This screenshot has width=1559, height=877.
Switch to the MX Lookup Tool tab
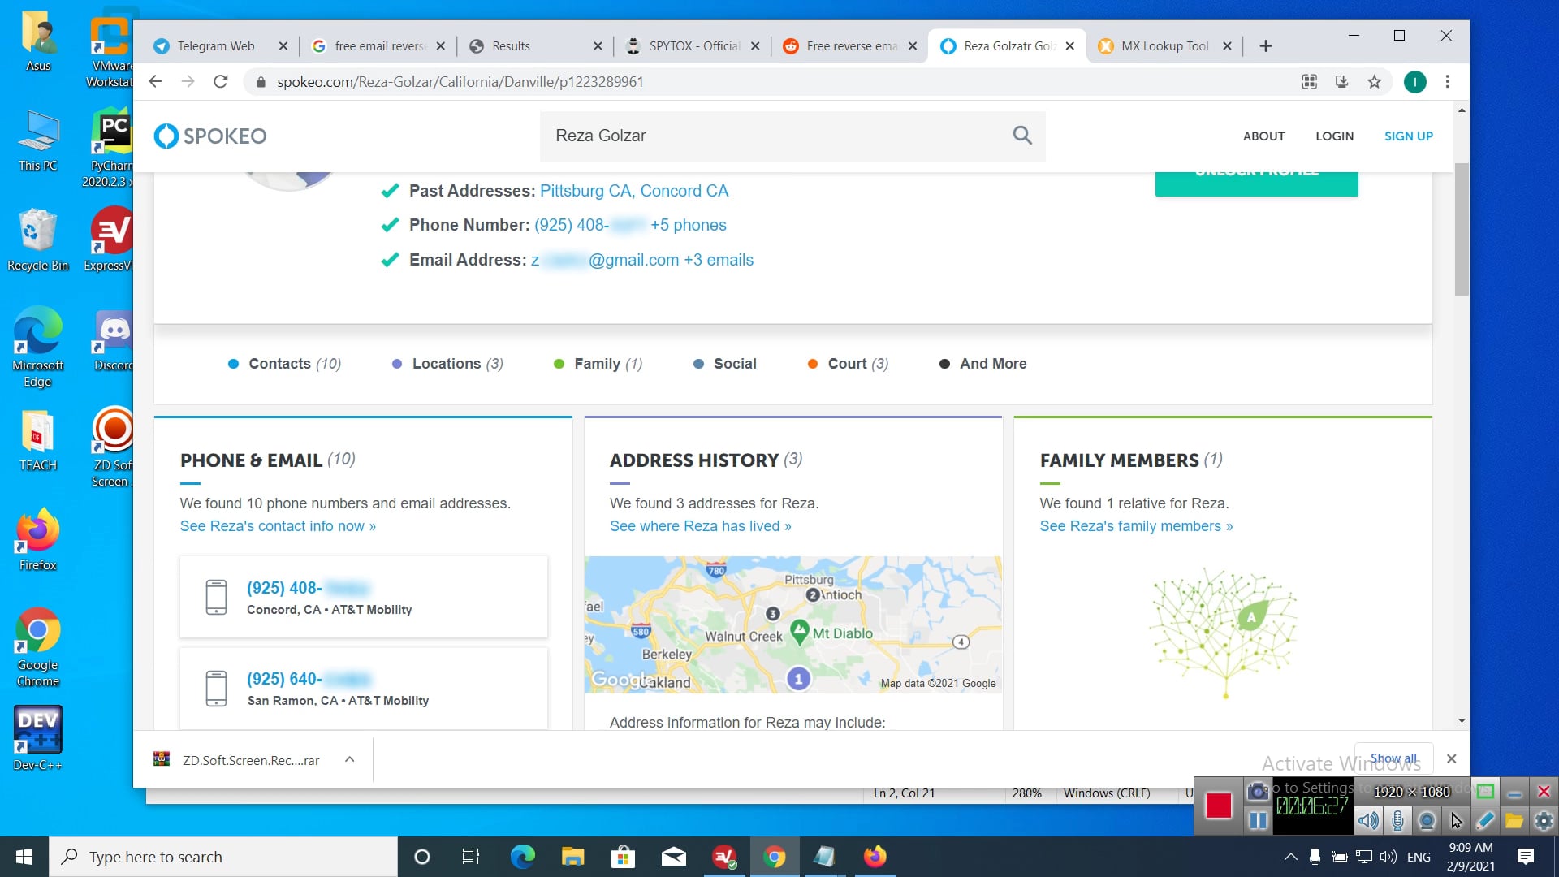click(1164, 46)
